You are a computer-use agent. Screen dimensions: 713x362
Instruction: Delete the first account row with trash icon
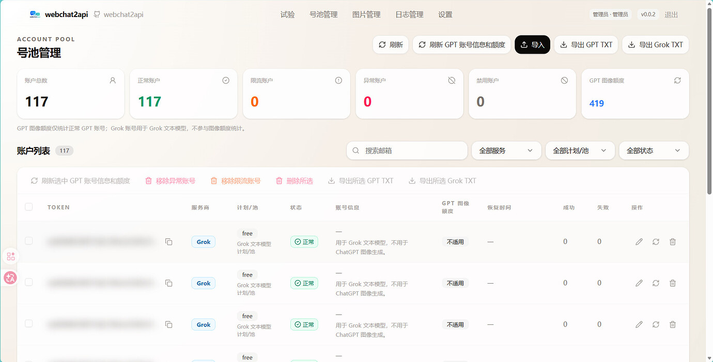(x=673, y=242)
